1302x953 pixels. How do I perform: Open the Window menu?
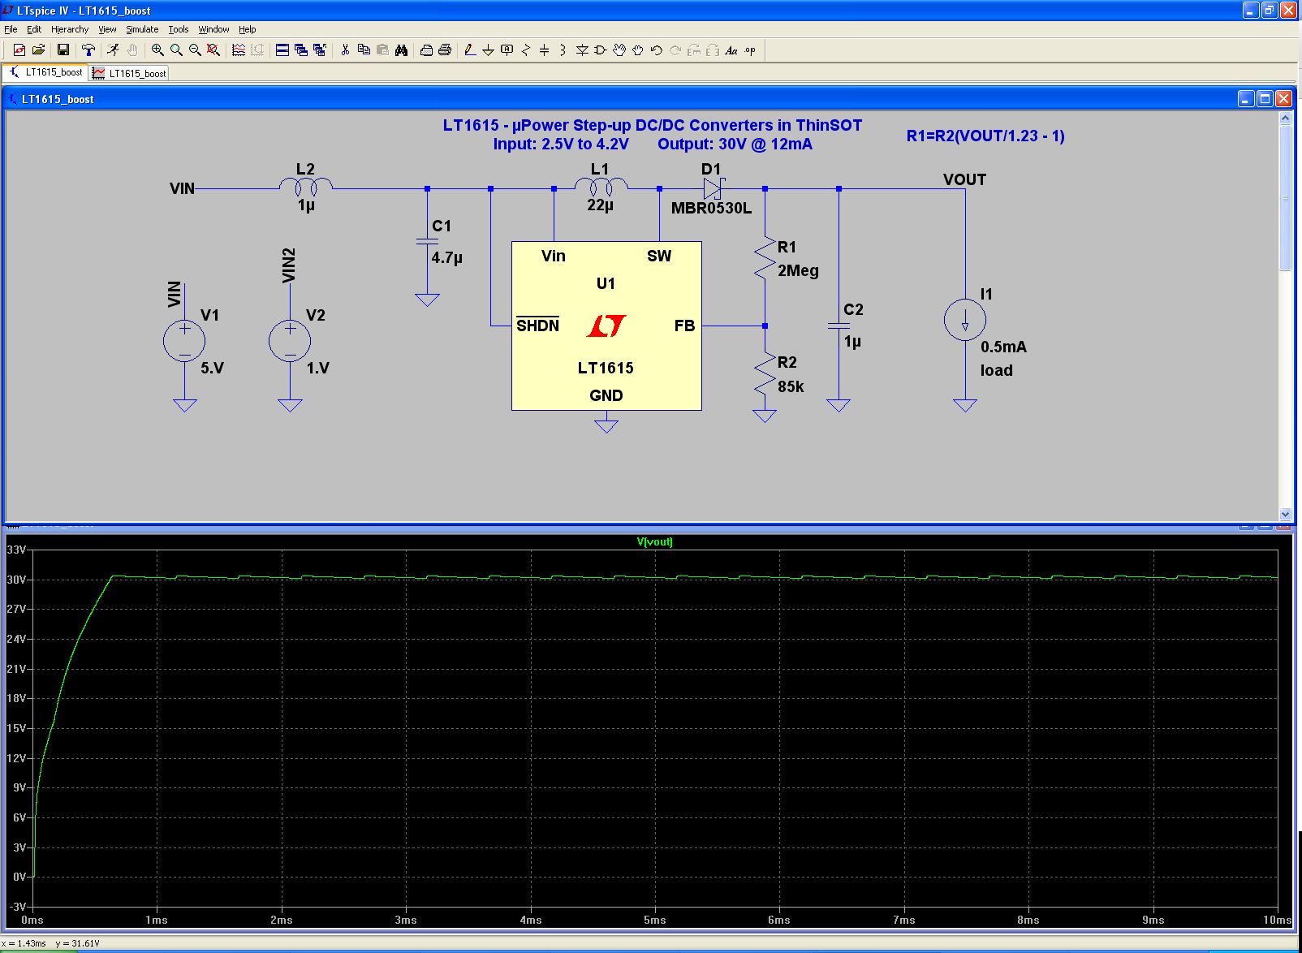pos(214,29)
